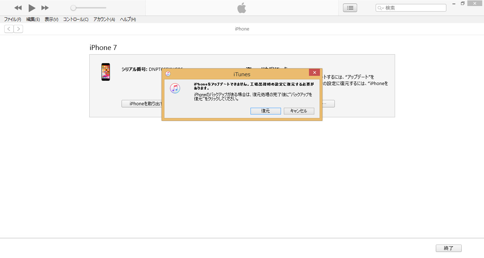This screenshot has height=258, width=484.
Task: Open the 編集(E) menu
Action: pyautogui.click(x=33, y=19)
